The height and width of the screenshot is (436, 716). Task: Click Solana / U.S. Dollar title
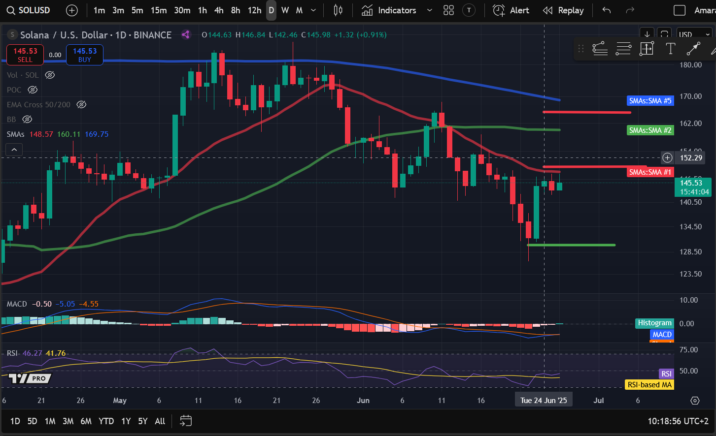[x=64, y=34]
